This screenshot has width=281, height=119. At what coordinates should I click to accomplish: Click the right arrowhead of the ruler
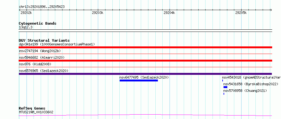tap(271, 10)
